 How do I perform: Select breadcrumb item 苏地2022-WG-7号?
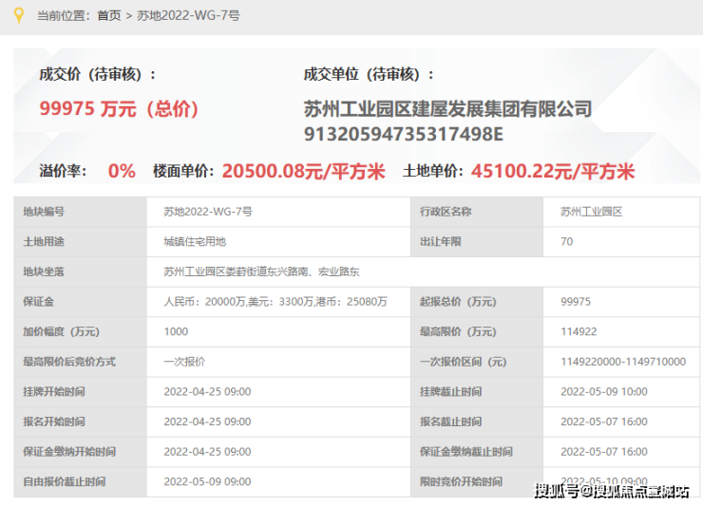coord(188,16)
